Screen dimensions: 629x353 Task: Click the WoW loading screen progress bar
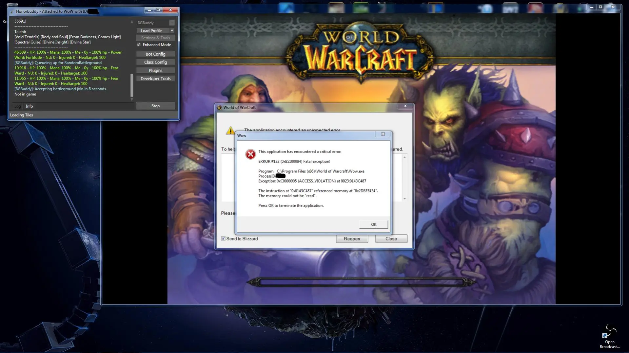[x=361, y=282]
